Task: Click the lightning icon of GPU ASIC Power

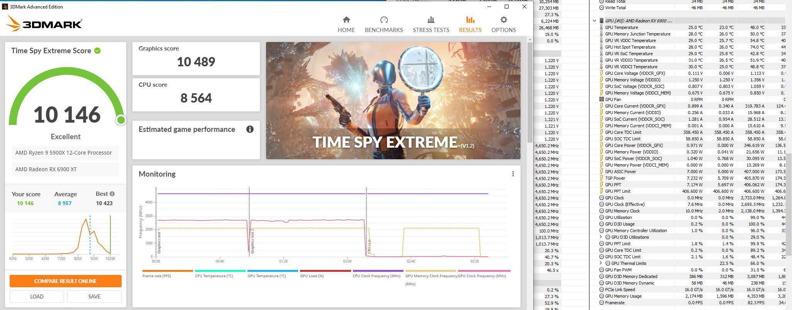Action: (601, 172)
